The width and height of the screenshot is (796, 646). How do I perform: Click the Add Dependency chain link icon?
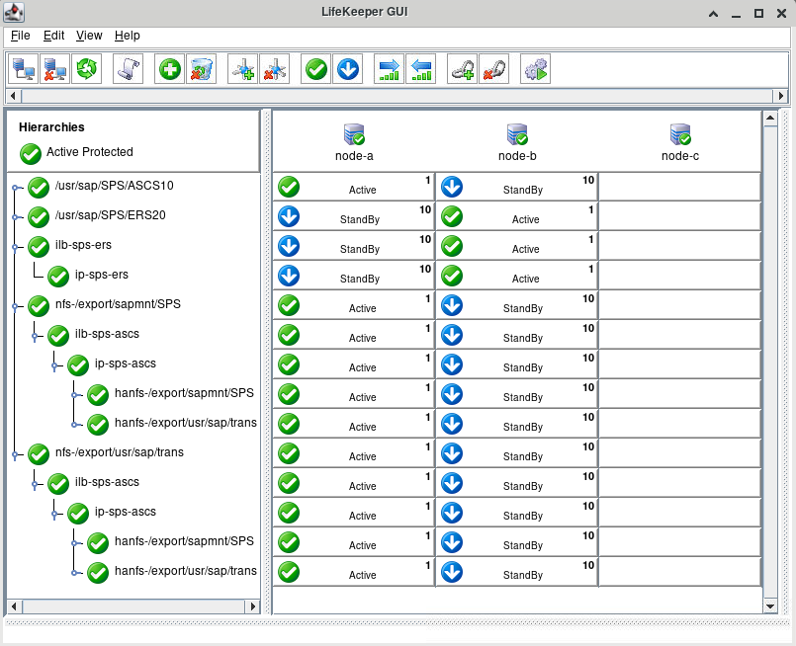tap(463, 69)
